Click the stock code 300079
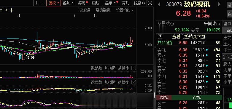 click(174, 4)
